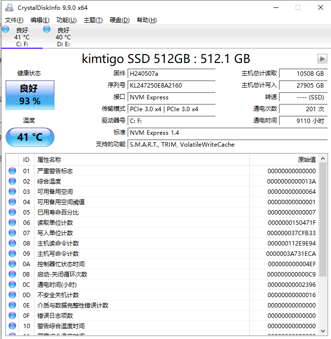Click status orb for attribute 0E 介质与数据完整性错误计数
Image resolution: width=331 pixels, height=339 pixels.
point(12,305)
